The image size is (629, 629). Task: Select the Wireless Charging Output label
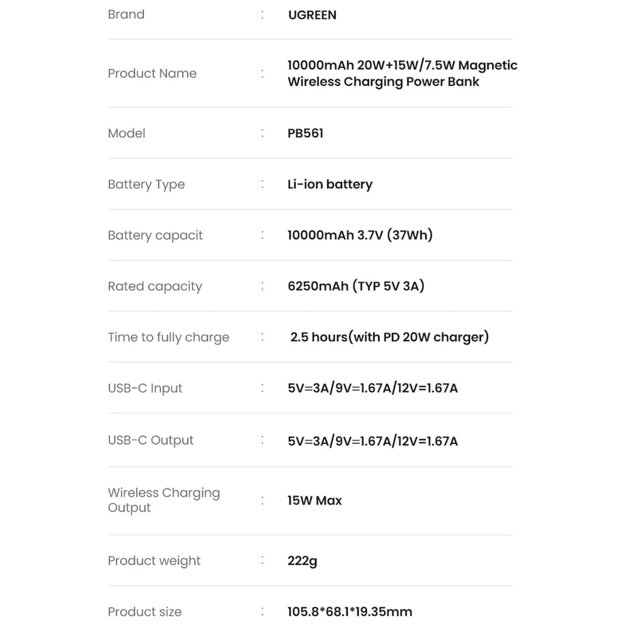click(164, 500)
